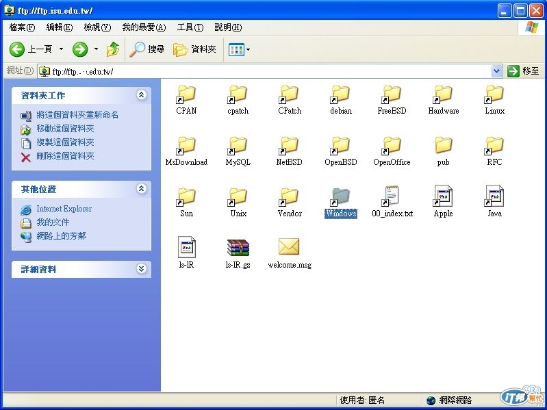Open the CPatch folder with capital C
Image resolution: width=547 pixels, height=410 pixels.
pos(289,100)
